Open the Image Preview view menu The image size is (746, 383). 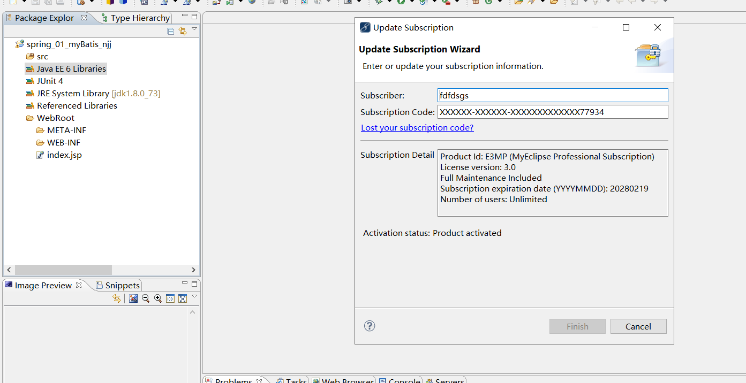tap(194, 296)
